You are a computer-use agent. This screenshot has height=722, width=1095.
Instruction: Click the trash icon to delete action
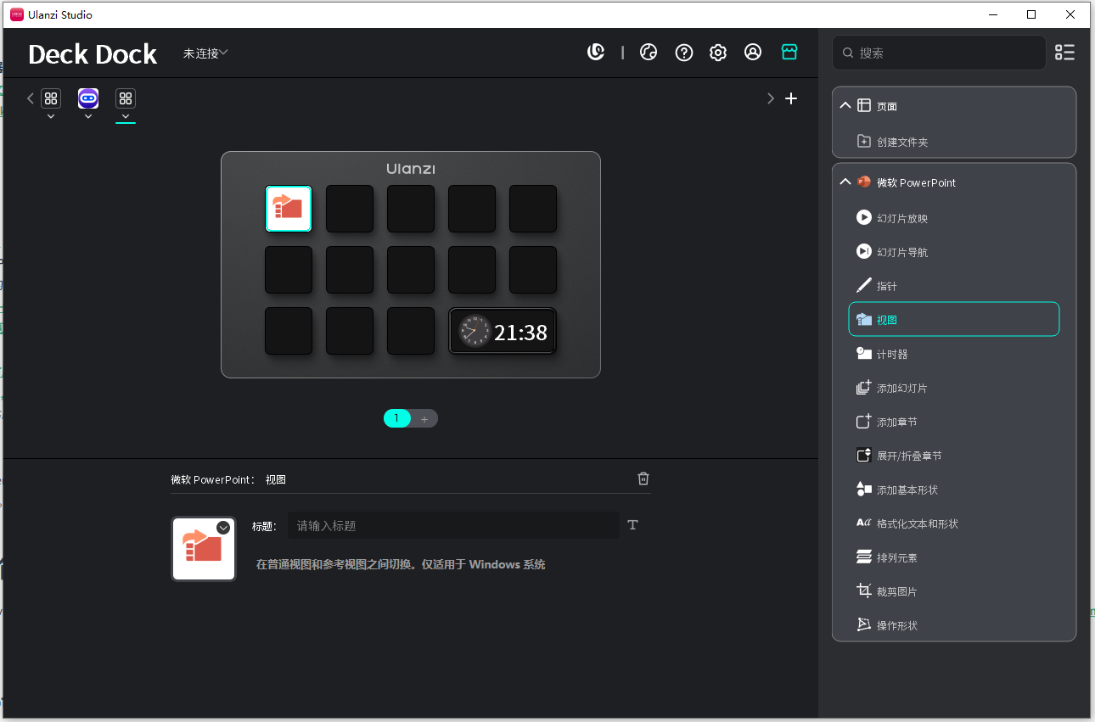[643, 479]
